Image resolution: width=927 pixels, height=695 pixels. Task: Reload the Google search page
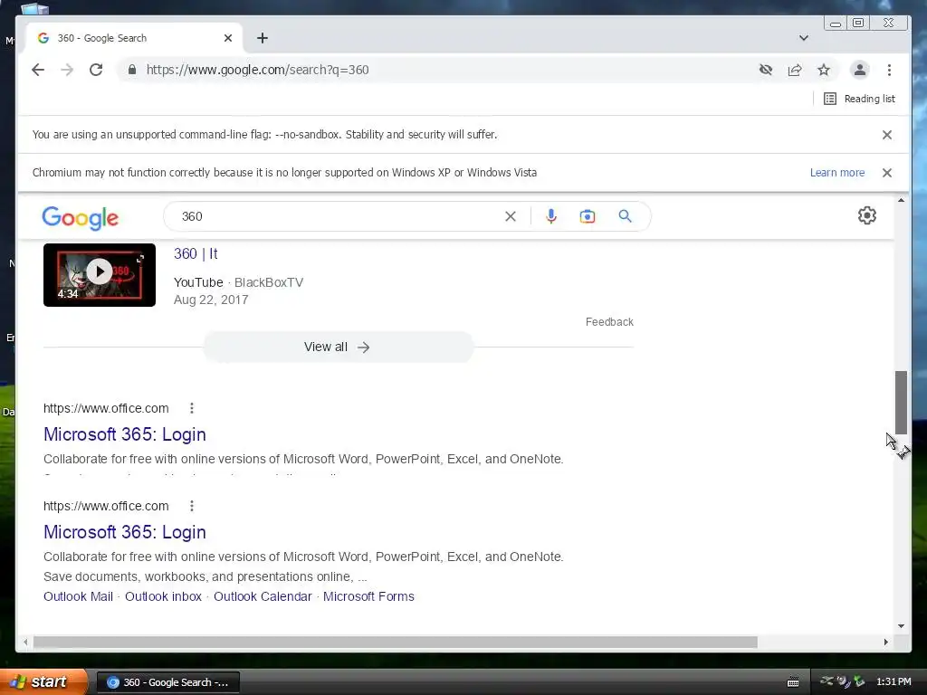point(96,70)
